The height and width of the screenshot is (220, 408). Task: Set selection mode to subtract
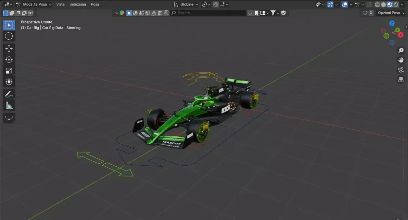(x=18, y=13)
